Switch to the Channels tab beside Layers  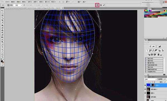149,77
